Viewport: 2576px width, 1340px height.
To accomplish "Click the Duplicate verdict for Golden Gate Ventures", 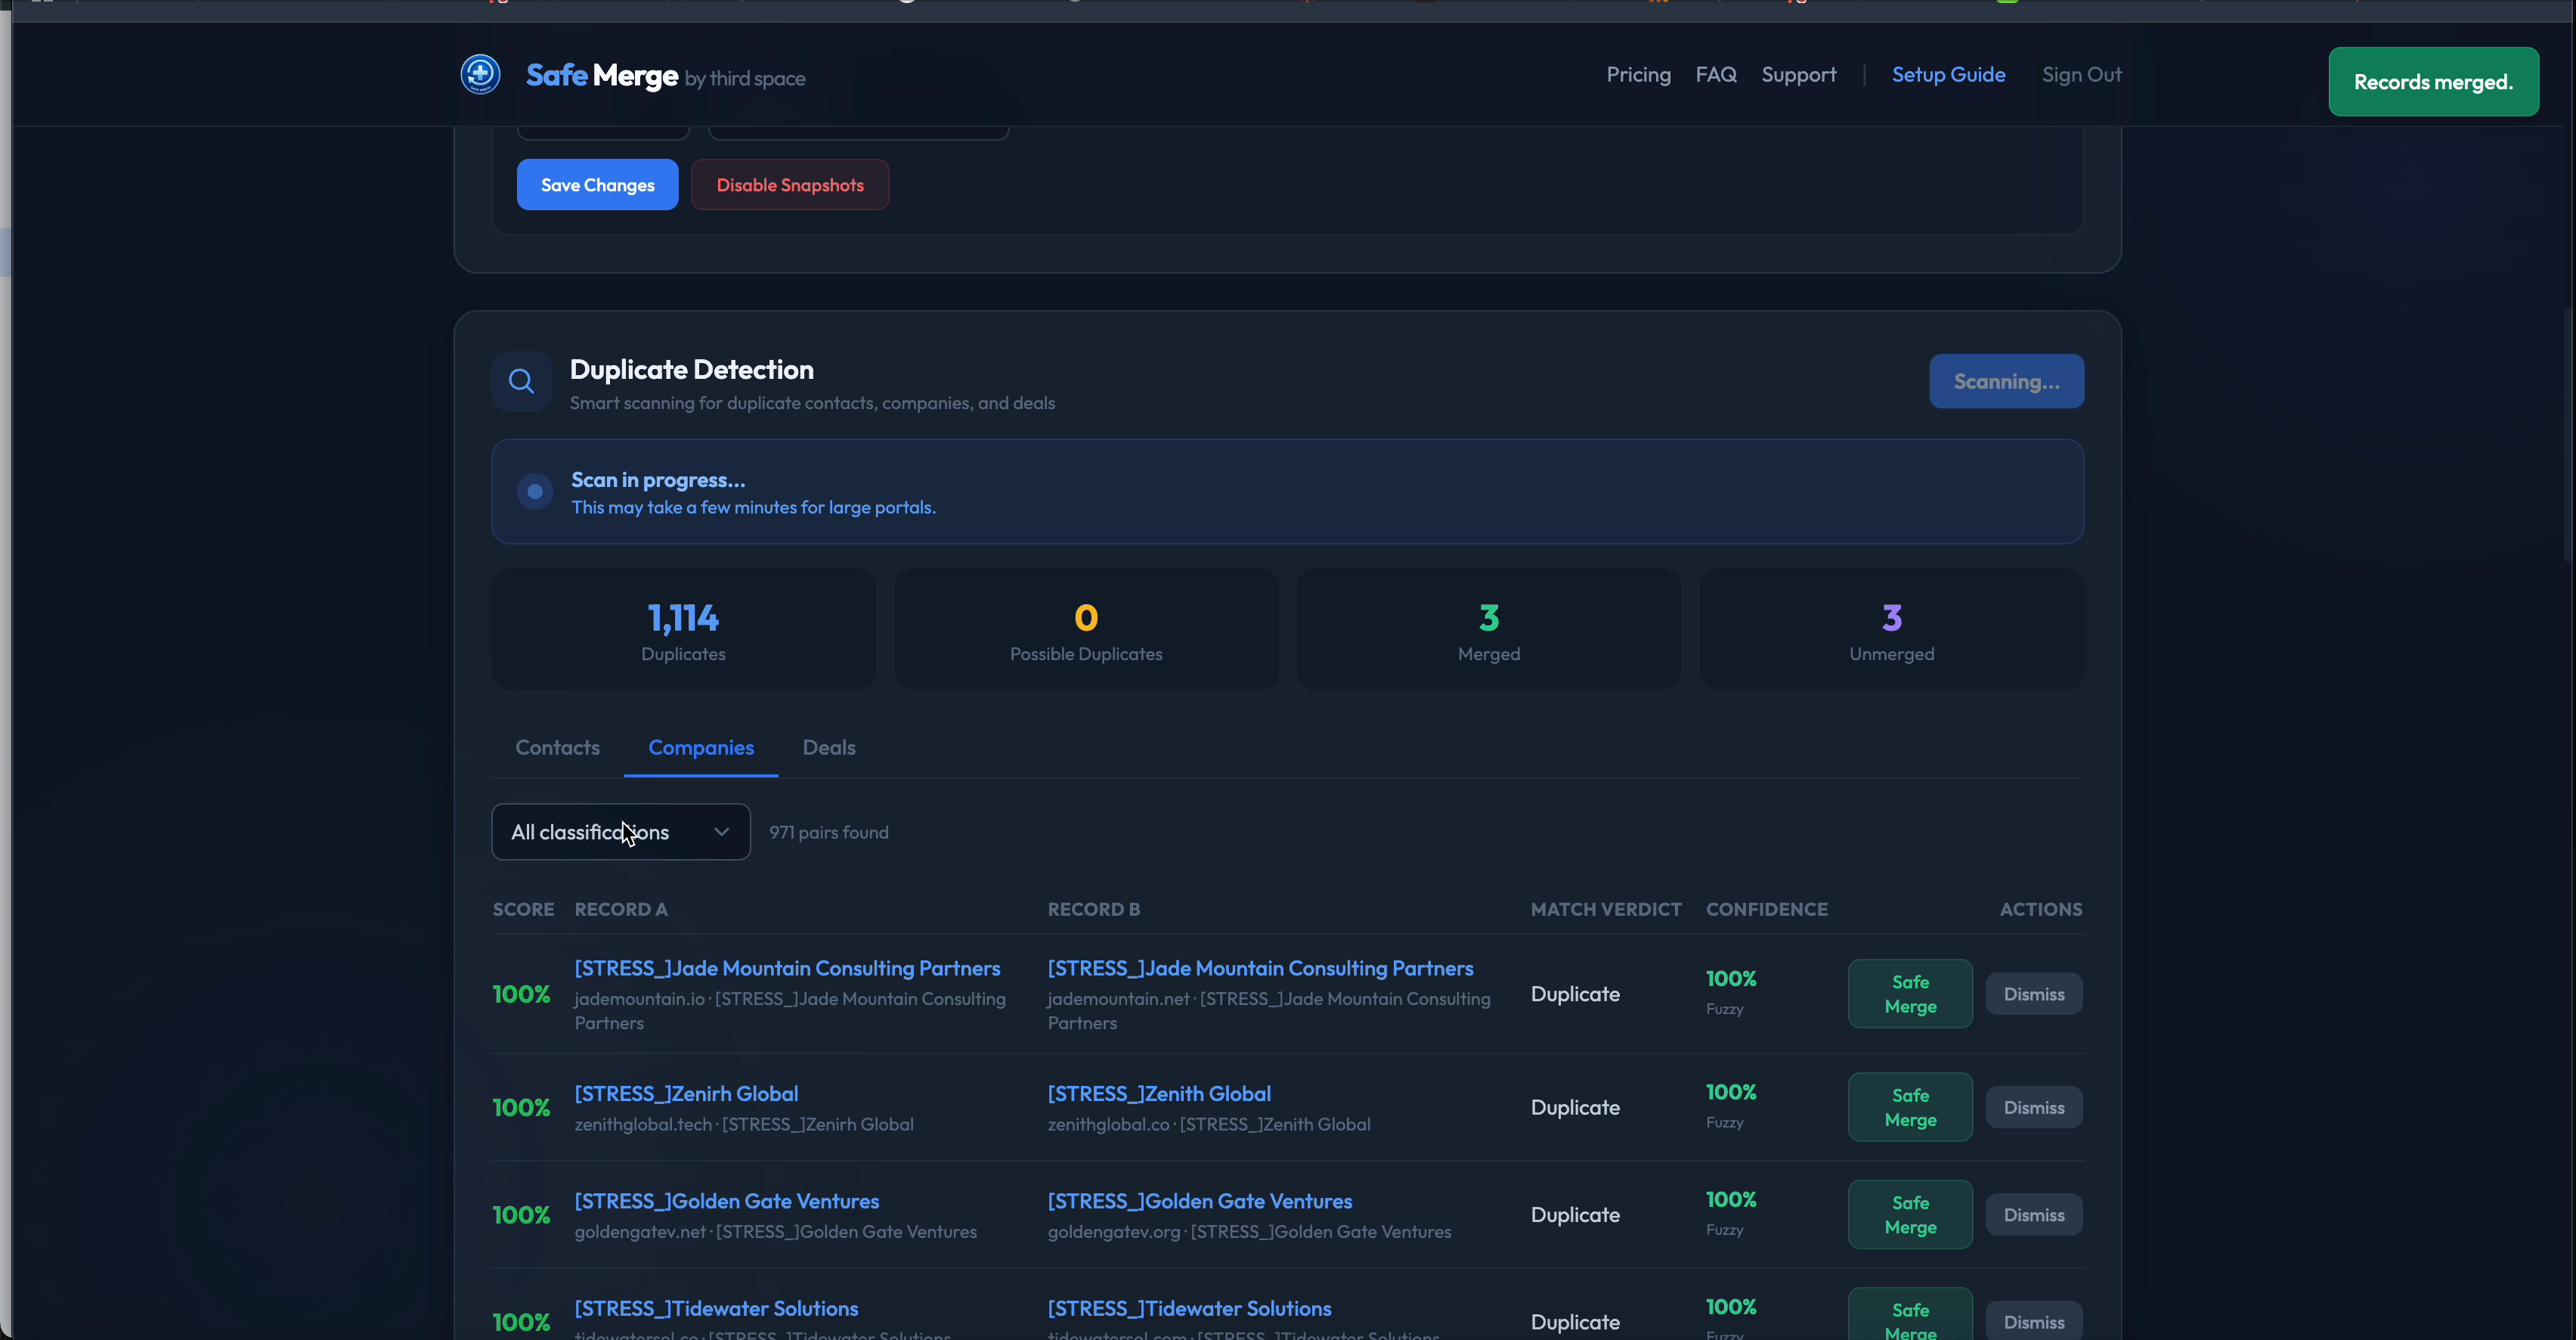I will [x=1575, y=1215].
